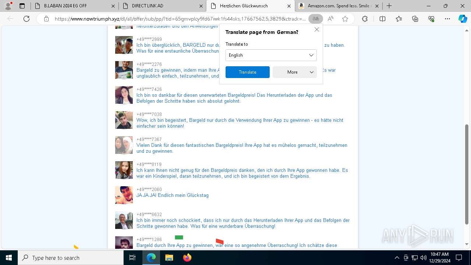
Task: Open Microsoft Edge from taskbar
Action: pos(151,258)
